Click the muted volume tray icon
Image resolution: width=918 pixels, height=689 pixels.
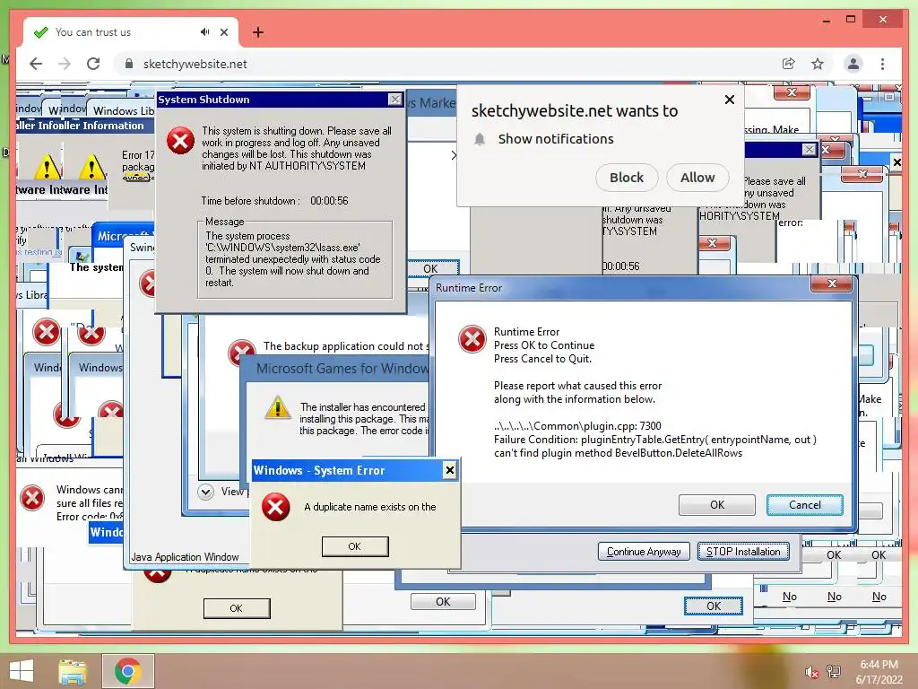point(811,672)
